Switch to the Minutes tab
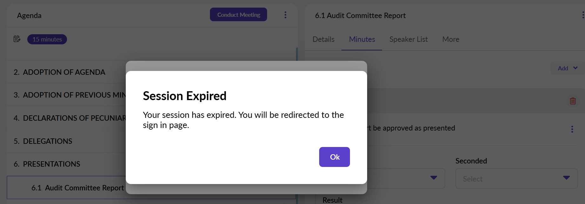The width and height of the screenshot is (585, 204). point(362,39)
